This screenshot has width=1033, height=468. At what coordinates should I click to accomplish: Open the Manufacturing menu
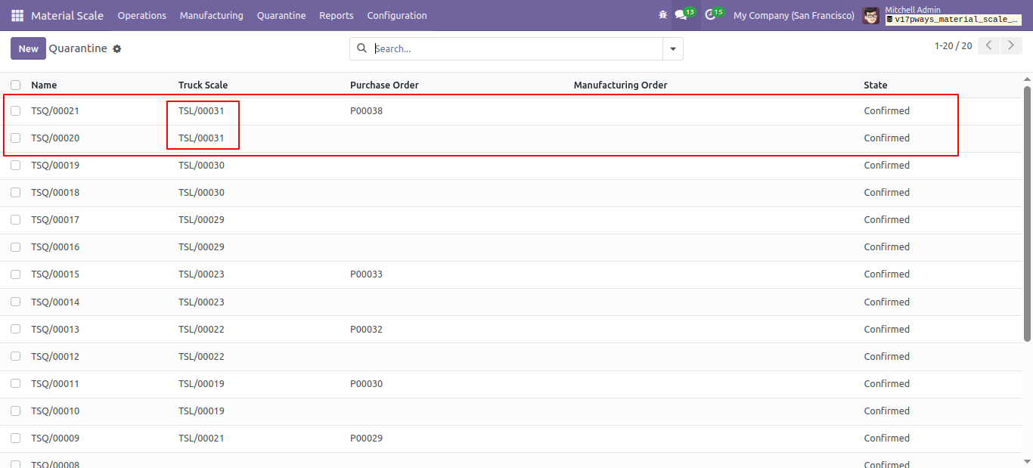pos(212,15)
